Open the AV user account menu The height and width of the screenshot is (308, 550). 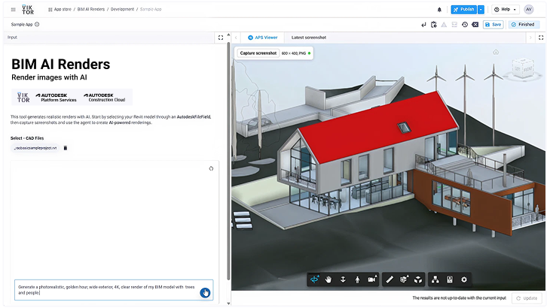529,10
